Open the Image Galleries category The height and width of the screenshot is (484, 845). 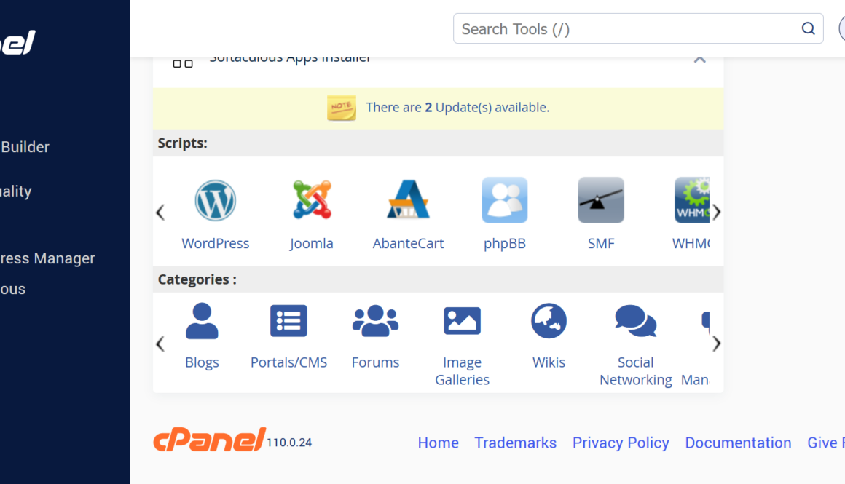coord(462,321)
